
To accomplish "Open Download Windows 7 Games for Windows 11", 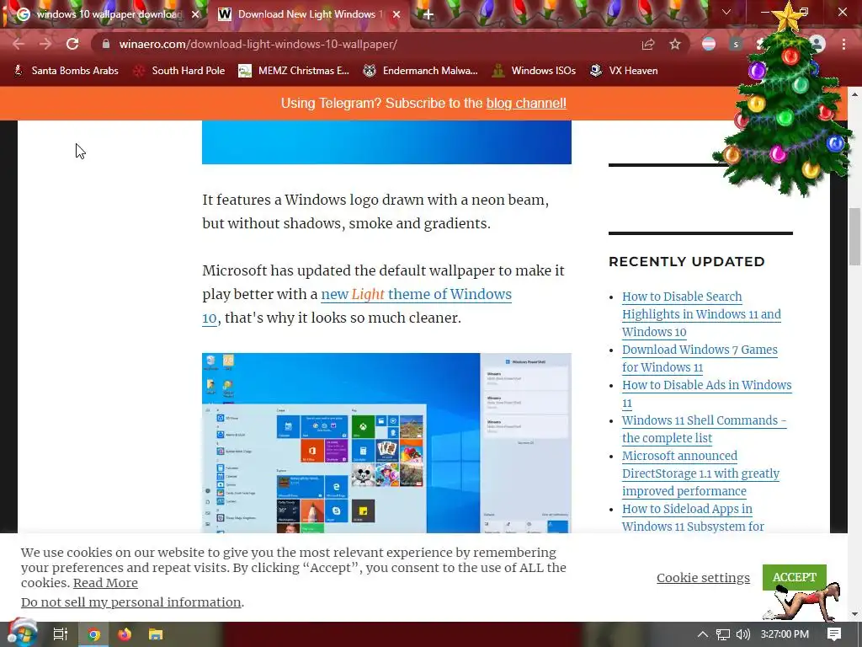I will 700,358.
